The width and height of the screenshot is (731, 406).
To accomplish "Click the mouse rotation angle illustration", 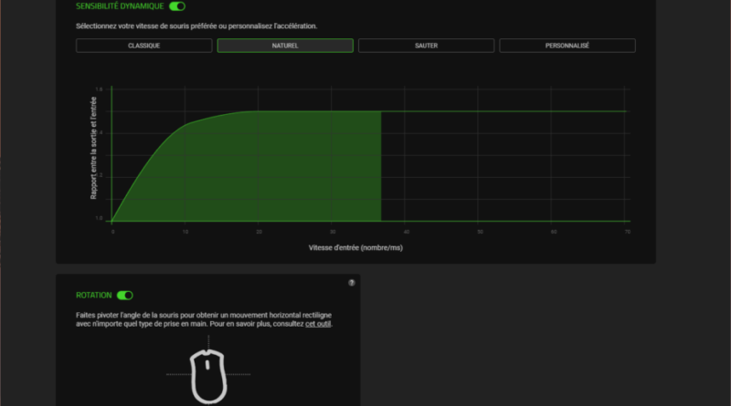I will click(208, 376).
